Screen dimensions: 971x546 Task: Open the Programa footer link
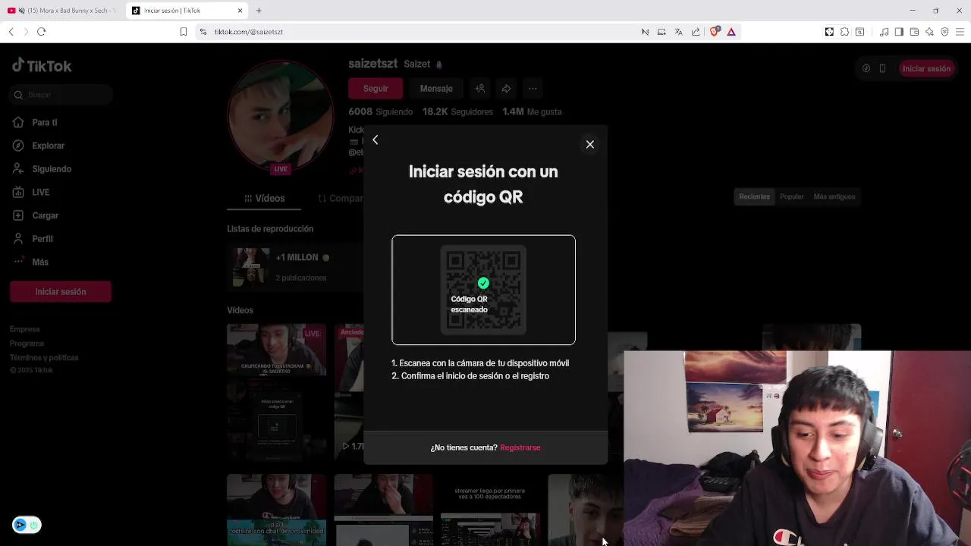[27, 344]
